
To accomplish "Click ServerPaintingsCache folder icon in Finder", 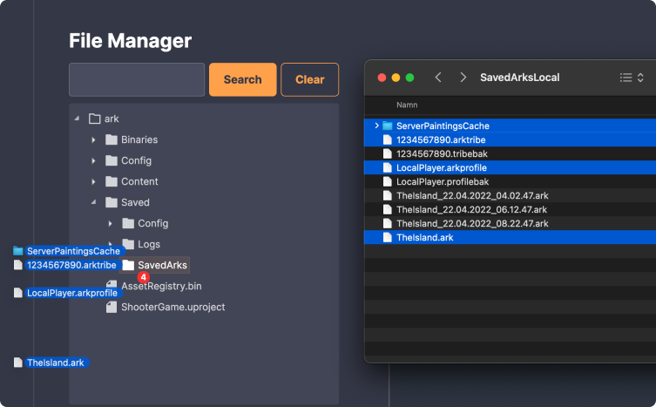I will [x=388, y=125].
